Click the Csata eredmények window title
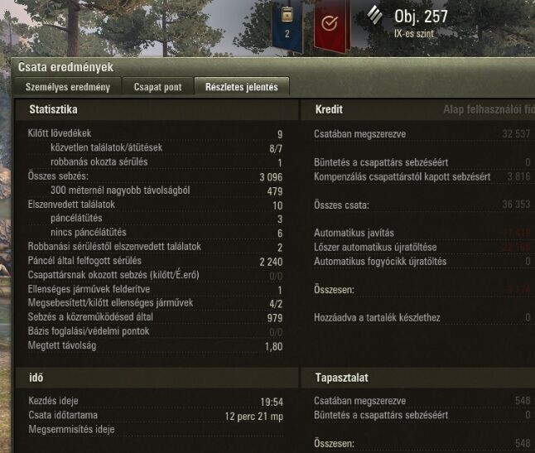535x453 pixels. [65, 67]
